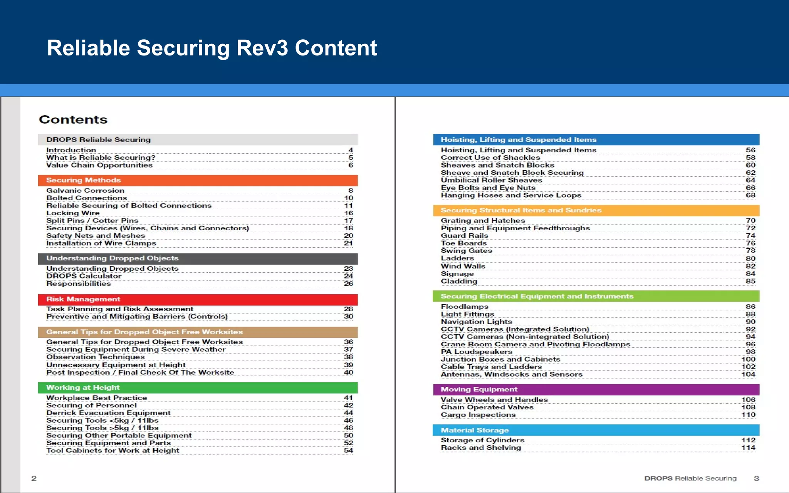
Task: Open the Securing of Personnel entry
Action: [x=91, y=405]
